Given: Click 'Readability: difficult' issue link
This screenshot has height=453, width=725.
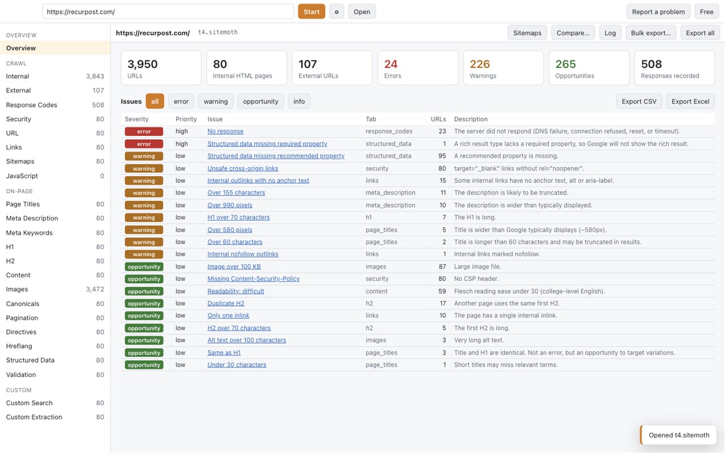Looking at the screenshot, I should pos(236,291).
